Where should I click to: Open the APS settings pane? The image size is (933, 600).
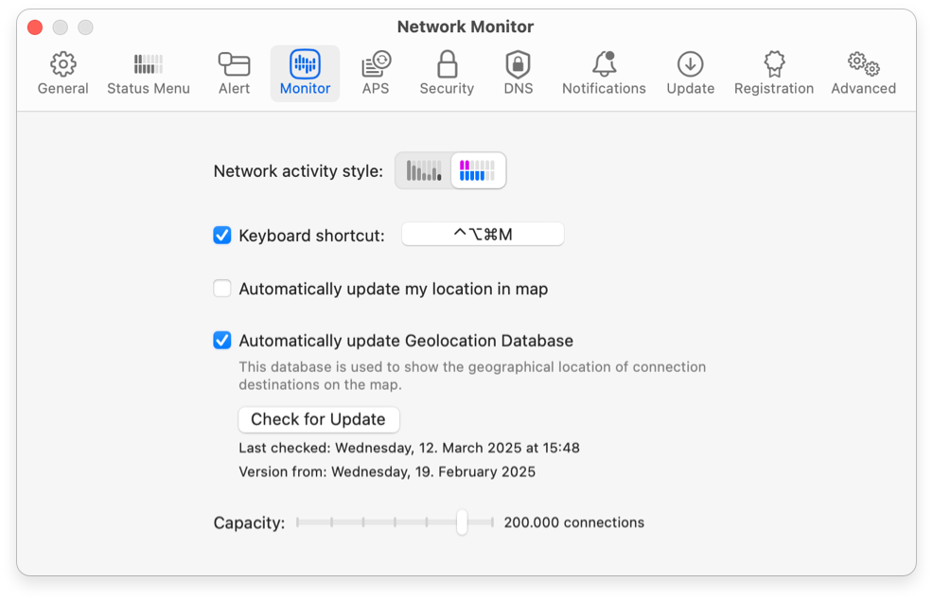376,74
